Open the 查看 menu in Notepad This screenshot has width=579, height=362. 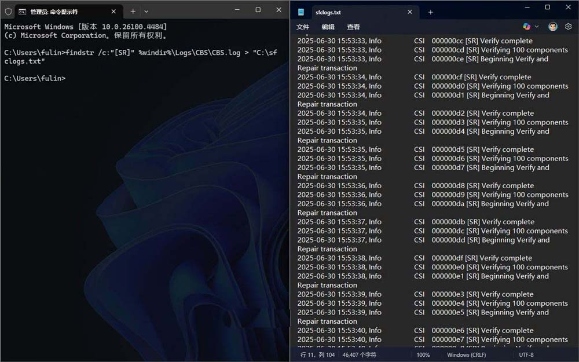tap(353, 27)
